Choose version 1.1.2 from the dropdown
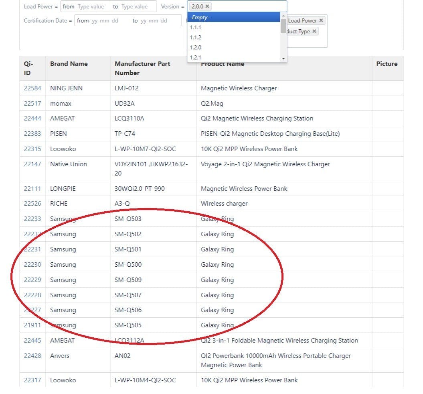This screenshot has width=423, height=394. [234, 37]
